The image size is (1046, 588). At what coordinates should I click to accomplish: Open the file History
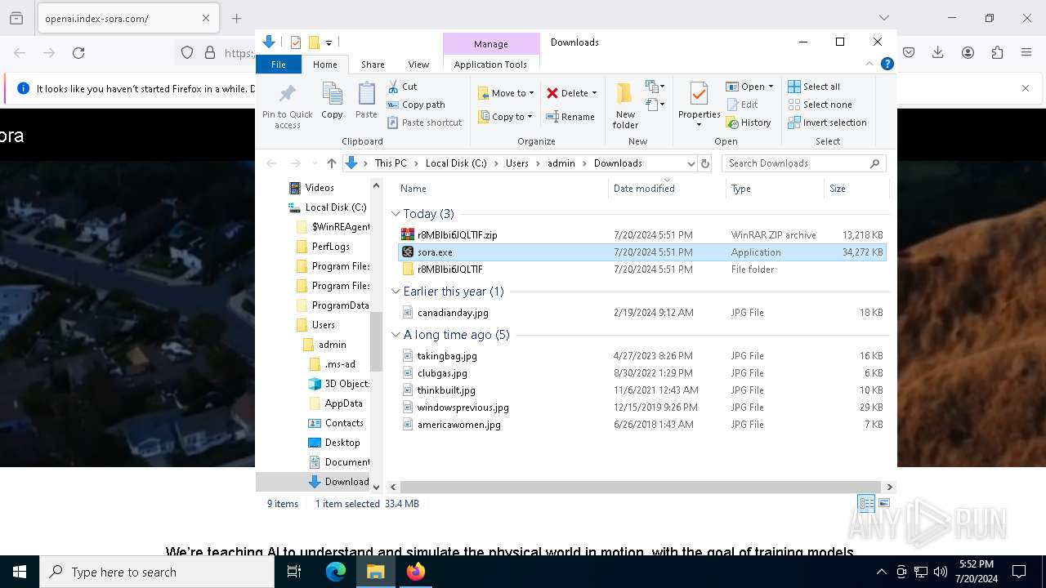coord(749,122)
